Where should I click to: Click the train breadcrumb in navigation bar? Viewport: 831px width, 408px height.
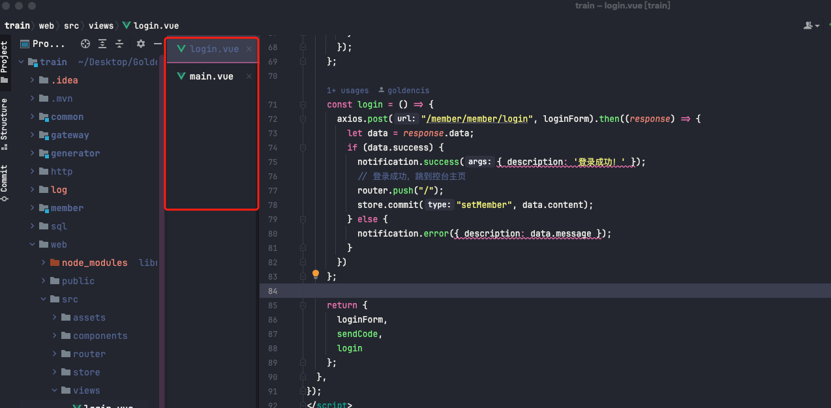(x=17, y=25)
